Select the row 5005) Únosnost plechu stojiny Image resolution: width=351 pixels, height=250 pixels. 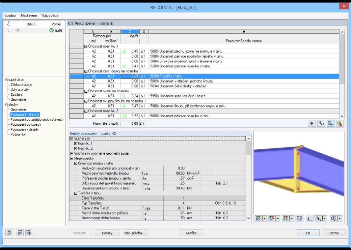[205, 52]
